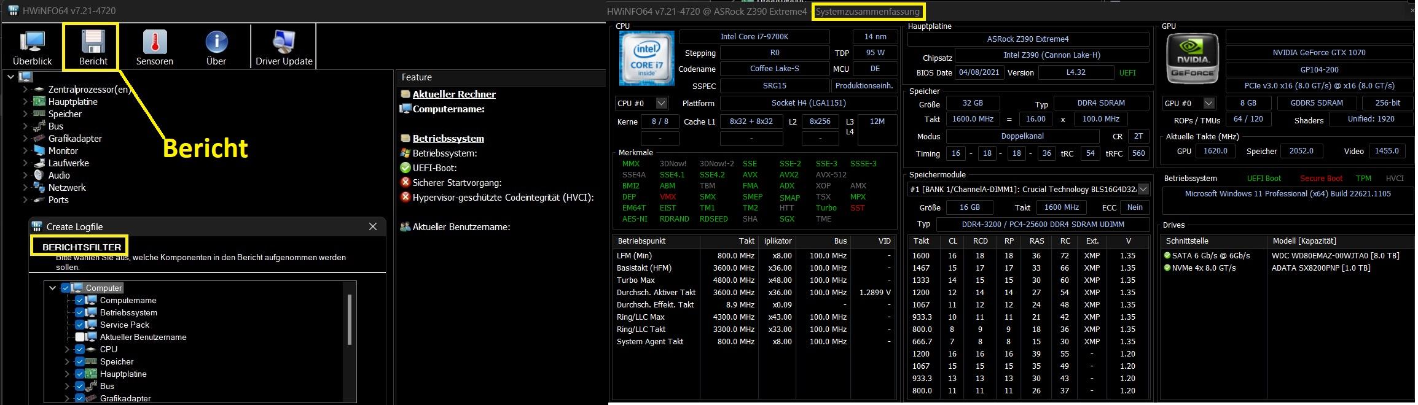Toggle Speicher checkbox in Create Logfile

(x=79, y=361)
